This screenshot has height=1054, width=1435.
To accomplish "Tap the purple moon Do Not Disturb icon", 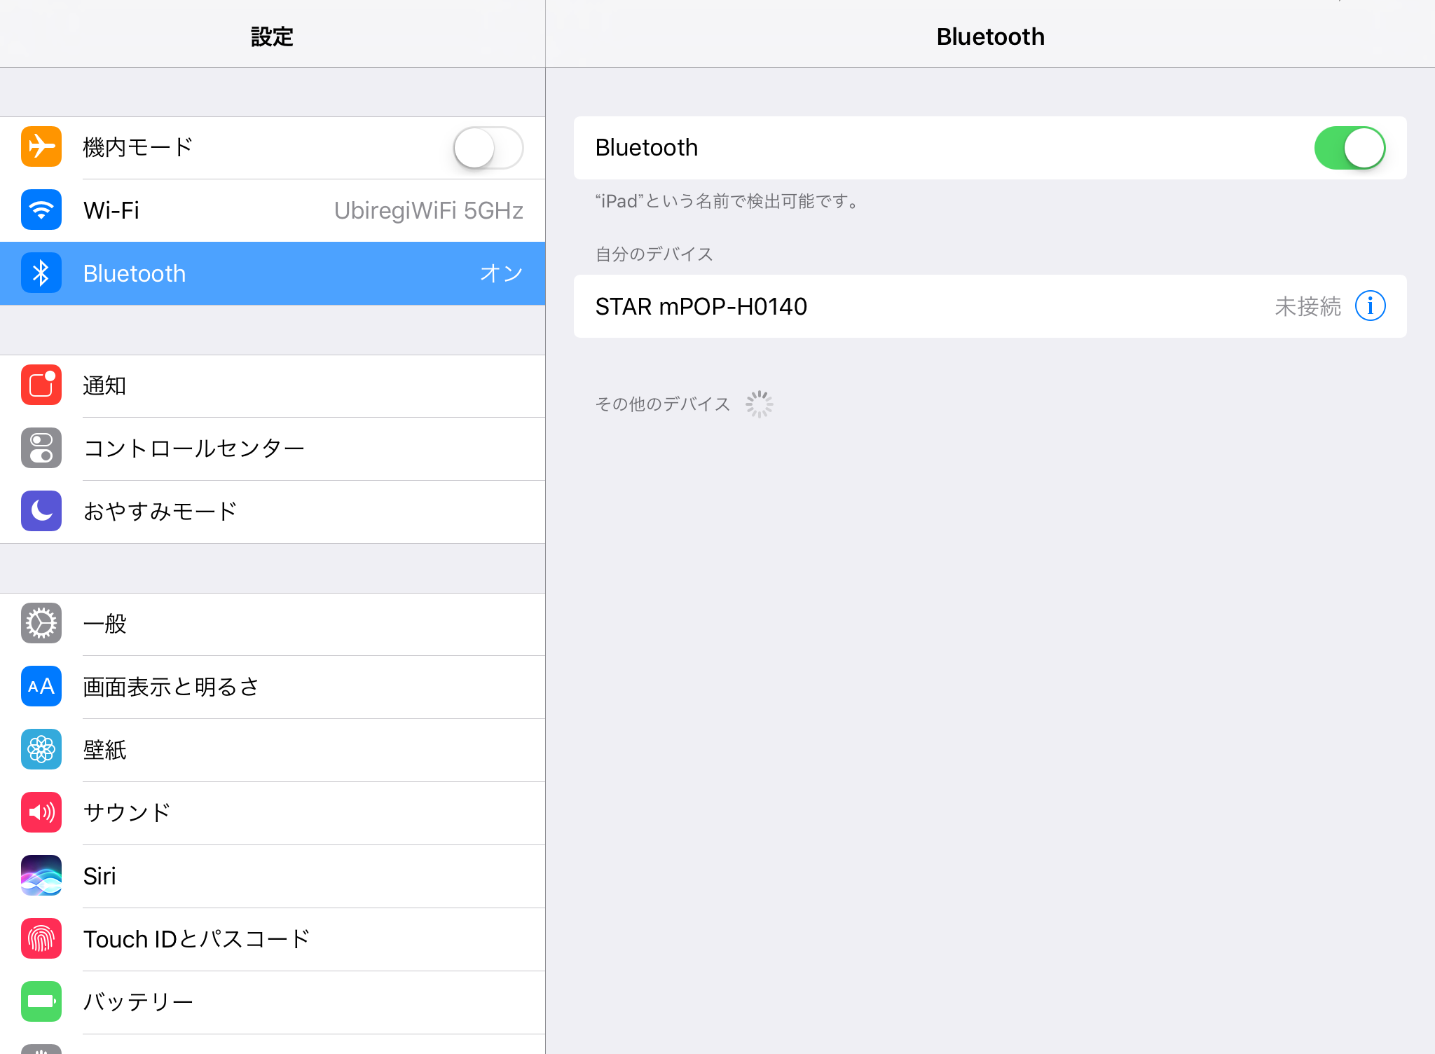I will (x=41, y=512).
